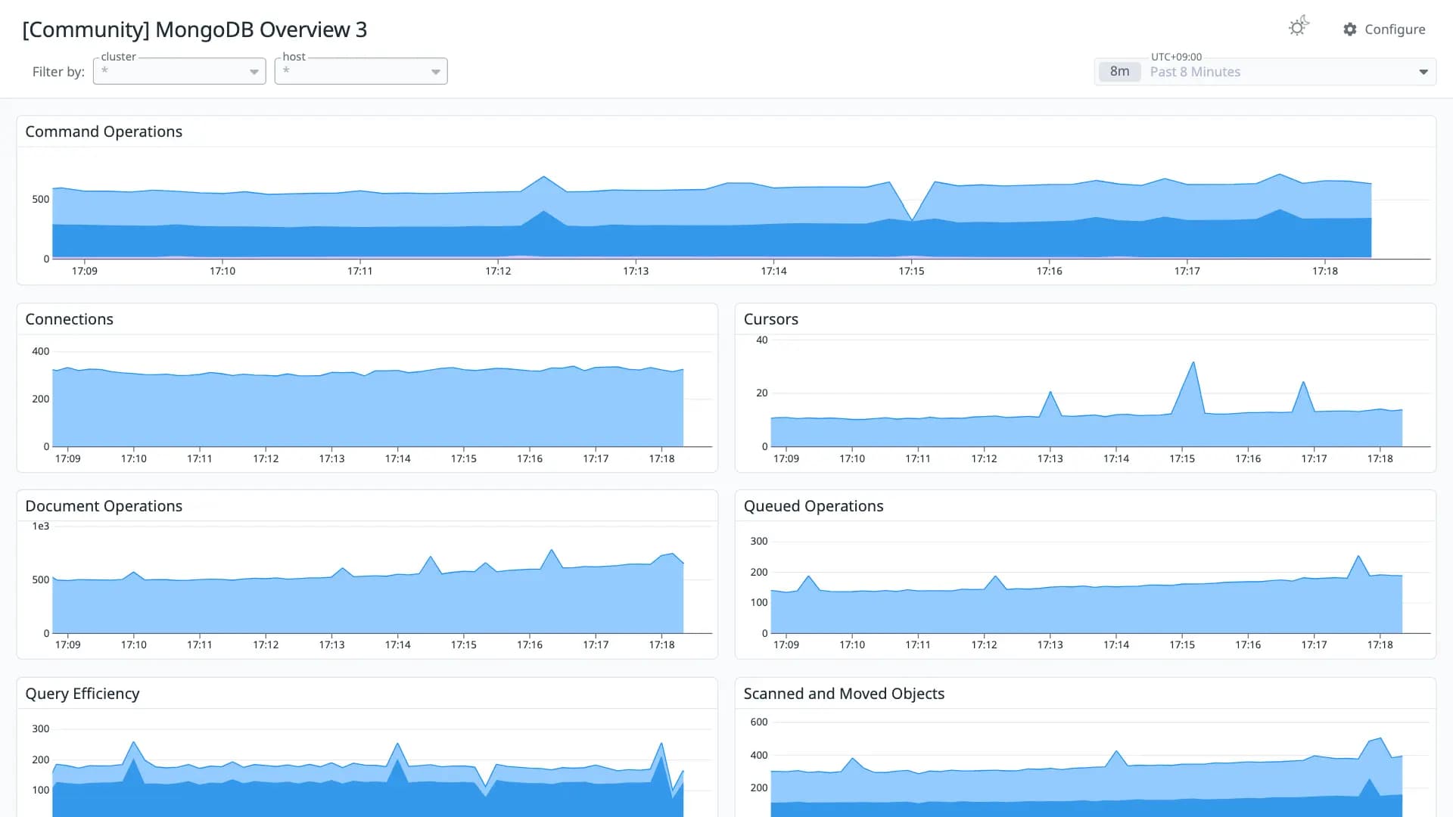
Task: Click the 8m time range badge
Action: 1119,72
